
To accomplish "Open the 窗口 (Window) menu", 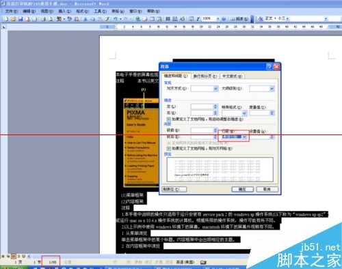I will click(135, 11).
